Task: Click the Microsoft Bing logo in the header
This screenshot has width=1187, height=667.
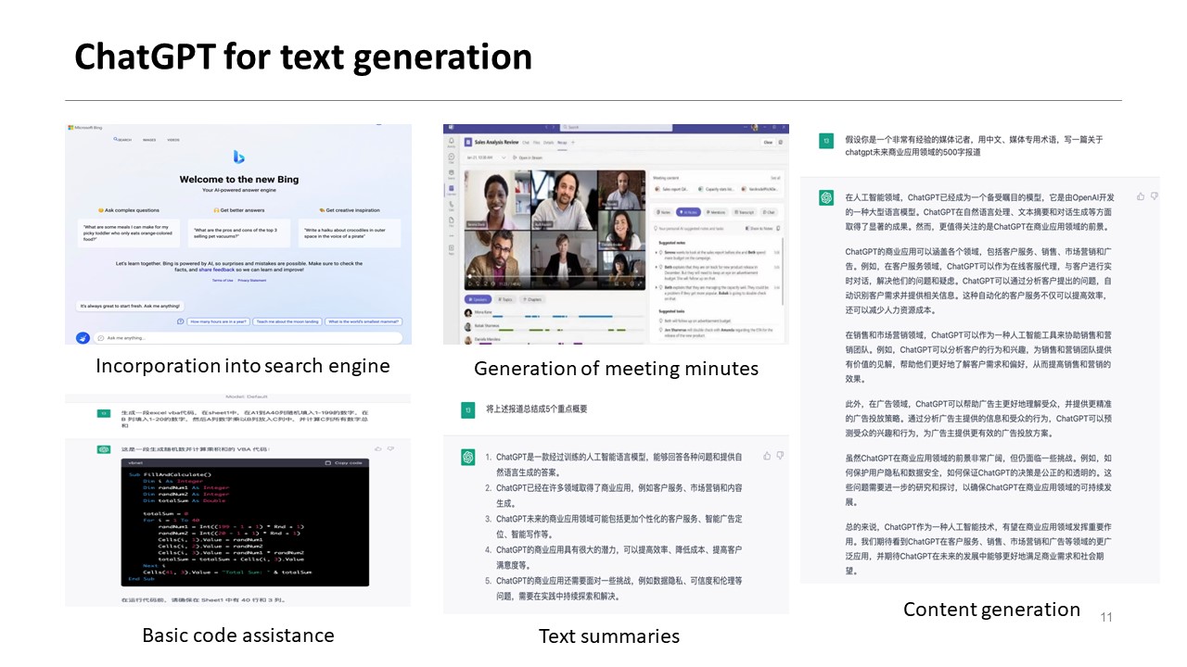Action: [x=85, y=128]
